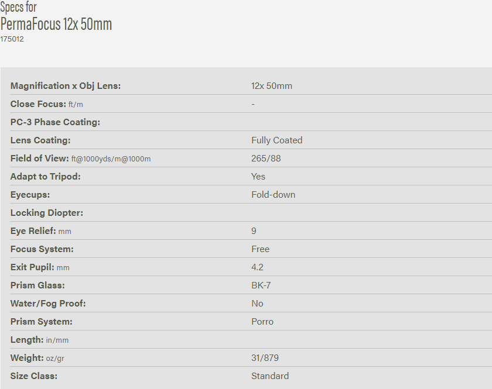Image resolution: width=492 pixels, height=389 pixels.
Task: Click the Porro prism system value
Action: 262,322
